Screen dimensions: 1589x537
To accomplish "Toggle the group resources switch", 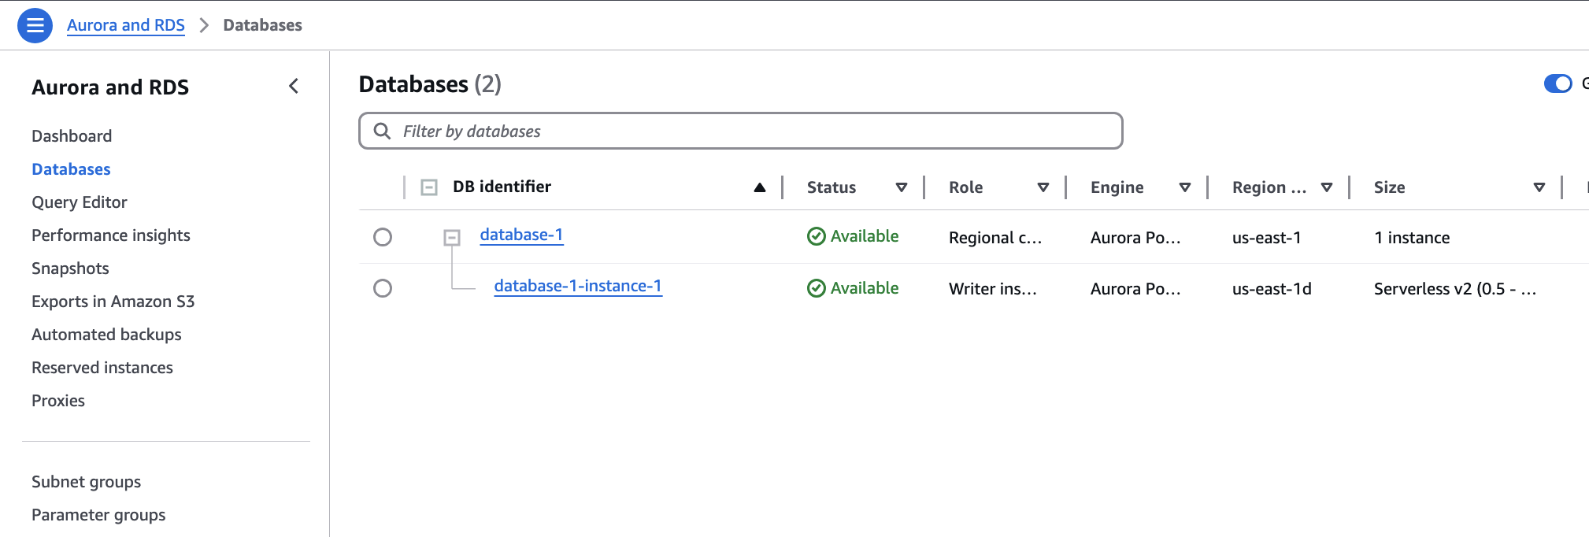I will click(x=1558, y=83).
